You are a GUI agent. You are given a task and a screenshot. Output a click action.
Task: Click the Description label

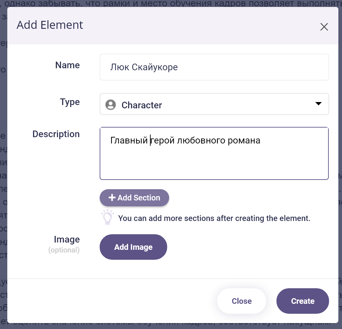[56, 134]
